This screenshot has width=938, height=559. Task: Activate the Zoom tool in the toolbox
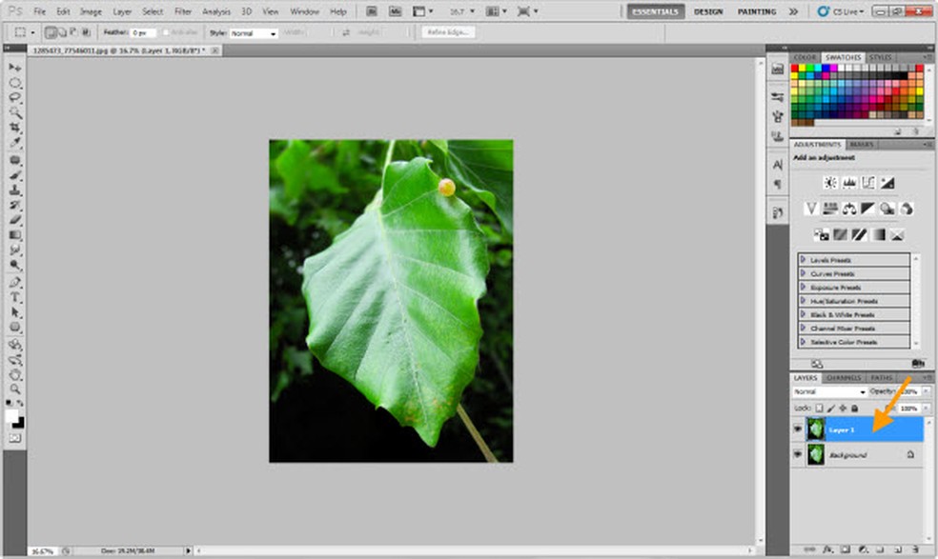15,389
